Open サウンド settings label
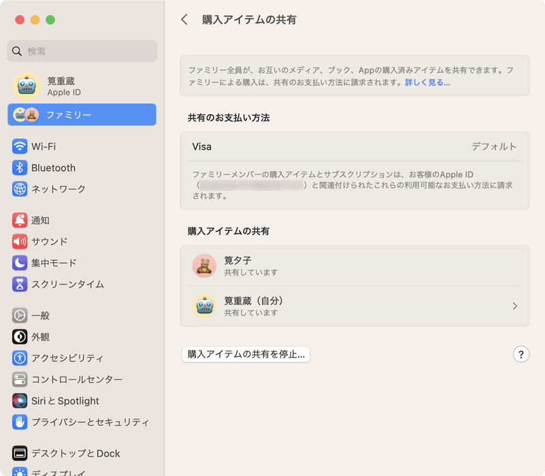545x476 pixels. click(49, 242)
